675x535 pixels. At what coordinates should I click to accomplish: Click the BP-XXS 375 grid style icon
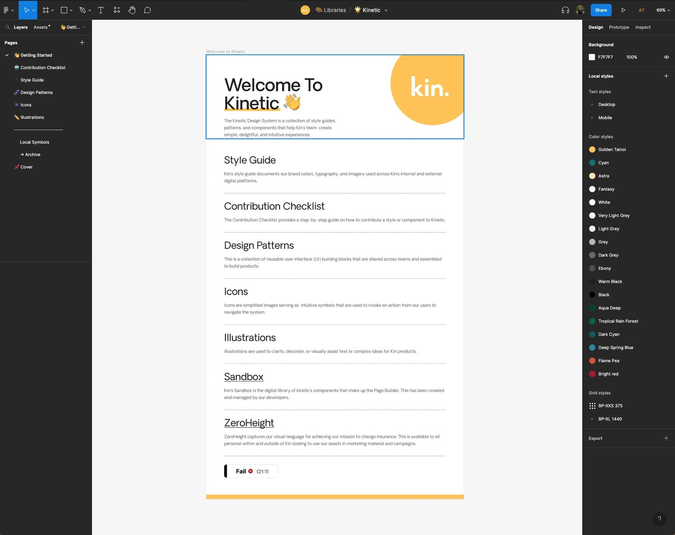click(592, 406)
